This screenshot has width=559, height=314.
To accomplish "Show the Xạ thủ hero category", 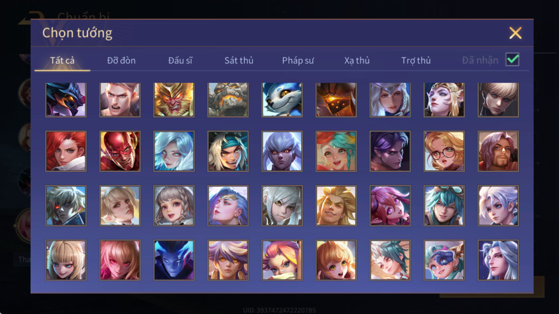I will [x=357, y=61].
